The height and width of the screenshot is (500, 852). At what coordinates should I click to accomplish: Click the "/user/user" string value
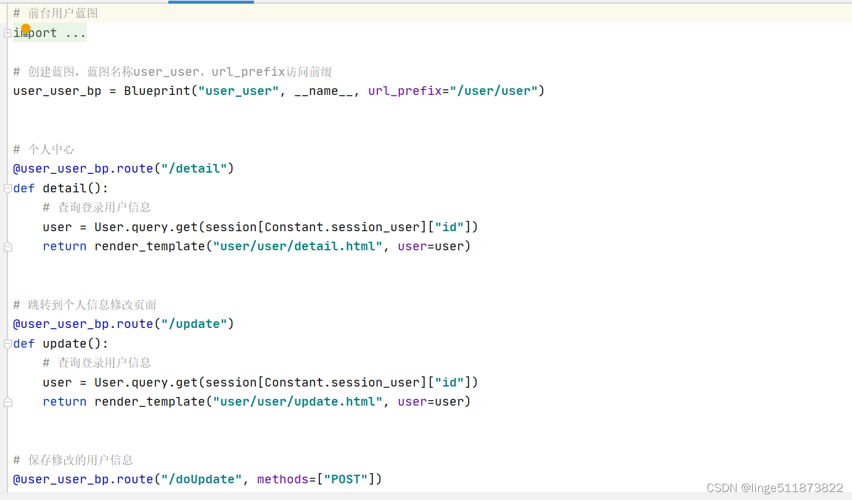(494, 91)
